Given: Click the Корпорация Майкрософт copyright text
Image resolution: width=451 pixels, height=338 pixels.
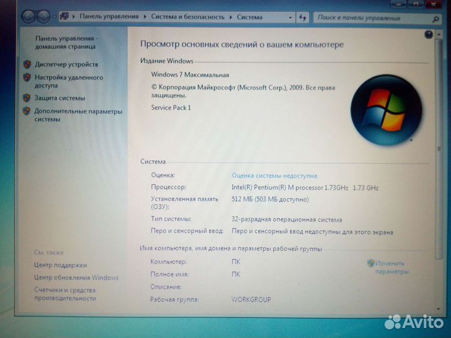Looking at the screenshot, I should [243, 91].
